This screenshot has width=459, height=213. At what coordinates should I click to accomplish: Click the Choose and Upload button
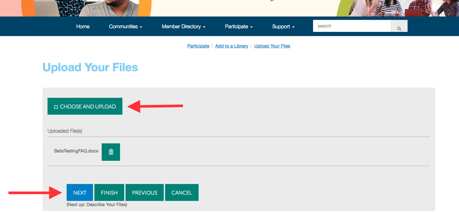[85, 106]
